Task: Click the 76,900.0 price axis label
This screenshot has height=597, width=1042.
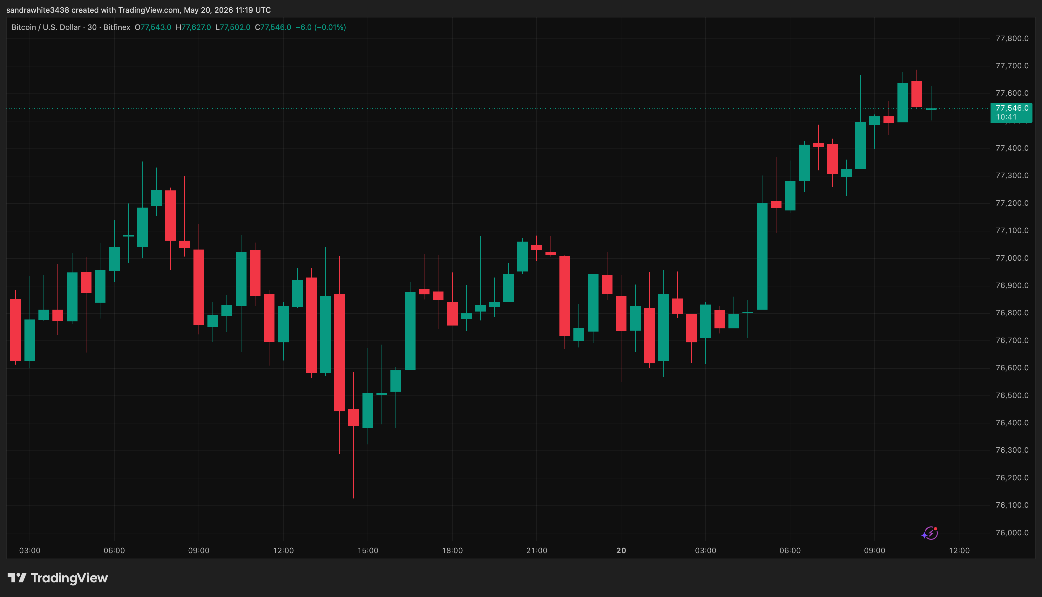Action: 1012,285
